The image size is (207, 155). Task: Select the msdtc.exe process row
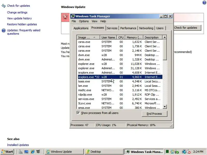(x=120, y=90)
